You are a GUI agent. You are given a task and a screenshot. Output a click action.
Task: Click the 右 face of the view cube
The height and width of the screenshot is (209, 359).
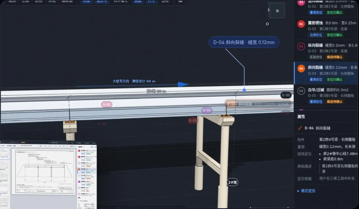click(x=277, y=11)
